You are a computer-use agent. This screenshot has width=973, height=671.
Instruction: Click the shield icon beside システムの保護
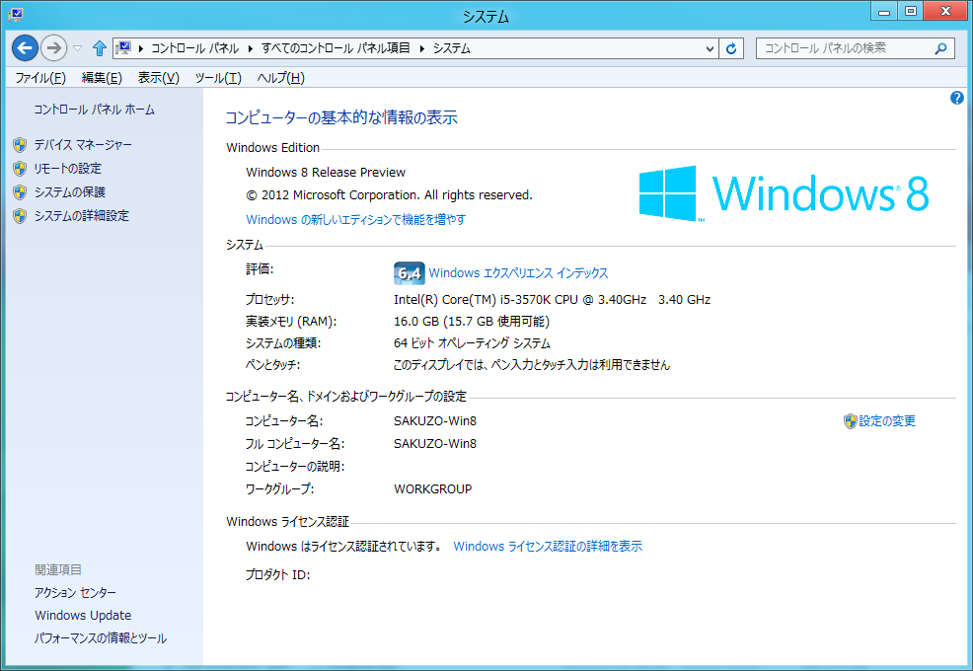(20, 191)
